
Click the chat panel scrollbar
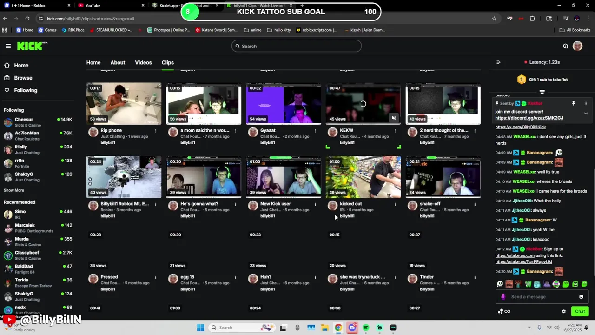click(x=593, y=222)
